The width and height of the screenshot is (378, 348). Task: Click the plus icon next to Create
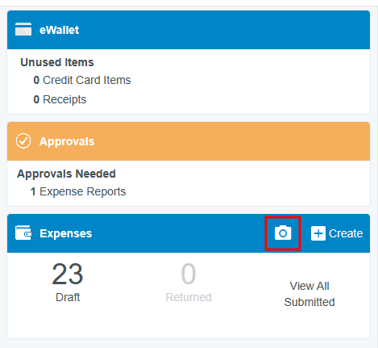[x=318, y=233]
